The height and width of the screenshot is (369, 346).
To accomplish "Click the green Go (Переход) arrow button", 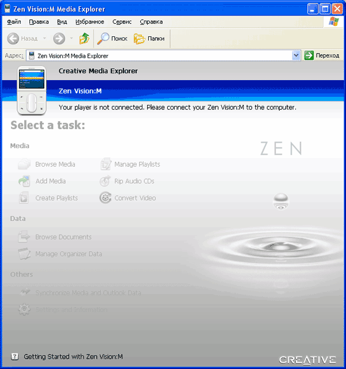I will point(309,55).
